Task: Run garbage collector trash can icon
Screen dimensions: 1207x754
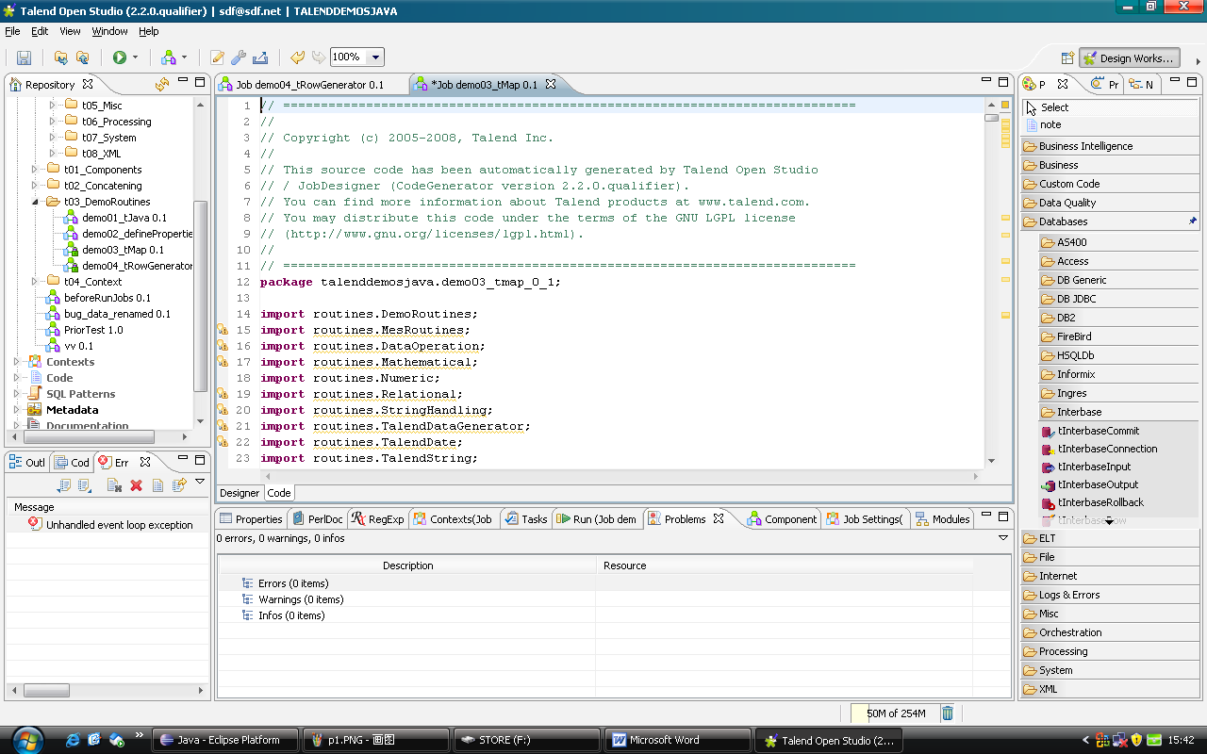Action: (x=948, y=713)
